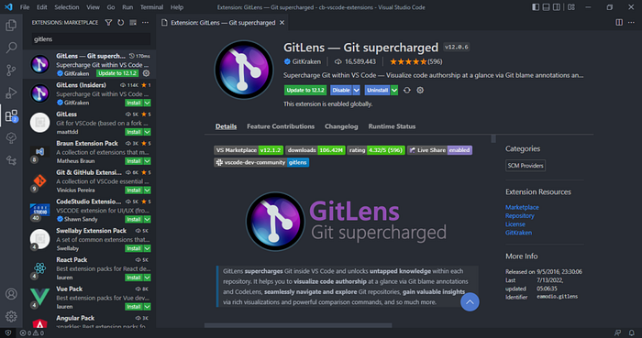Open the Help menu
Image resolution: width=642 pixels, height=338 pixels.
(x=177, y=7)
